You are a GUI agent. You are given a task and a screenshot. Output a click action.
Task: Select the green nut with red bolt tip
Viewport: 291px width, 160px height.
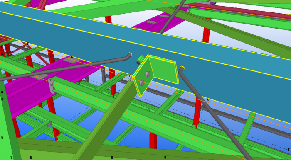(x=141, y=60)
